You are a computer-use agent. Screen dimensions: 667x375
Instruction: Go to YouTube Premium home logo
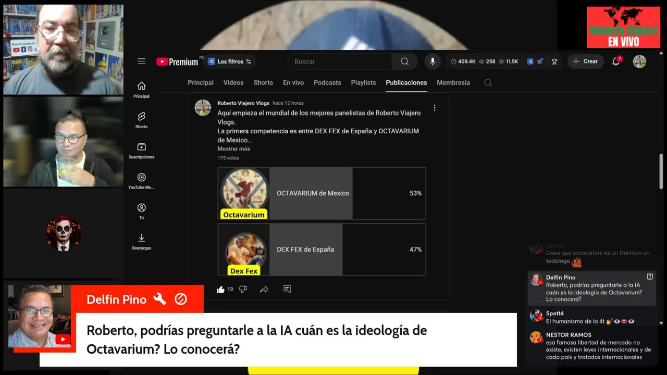(177, 61)
